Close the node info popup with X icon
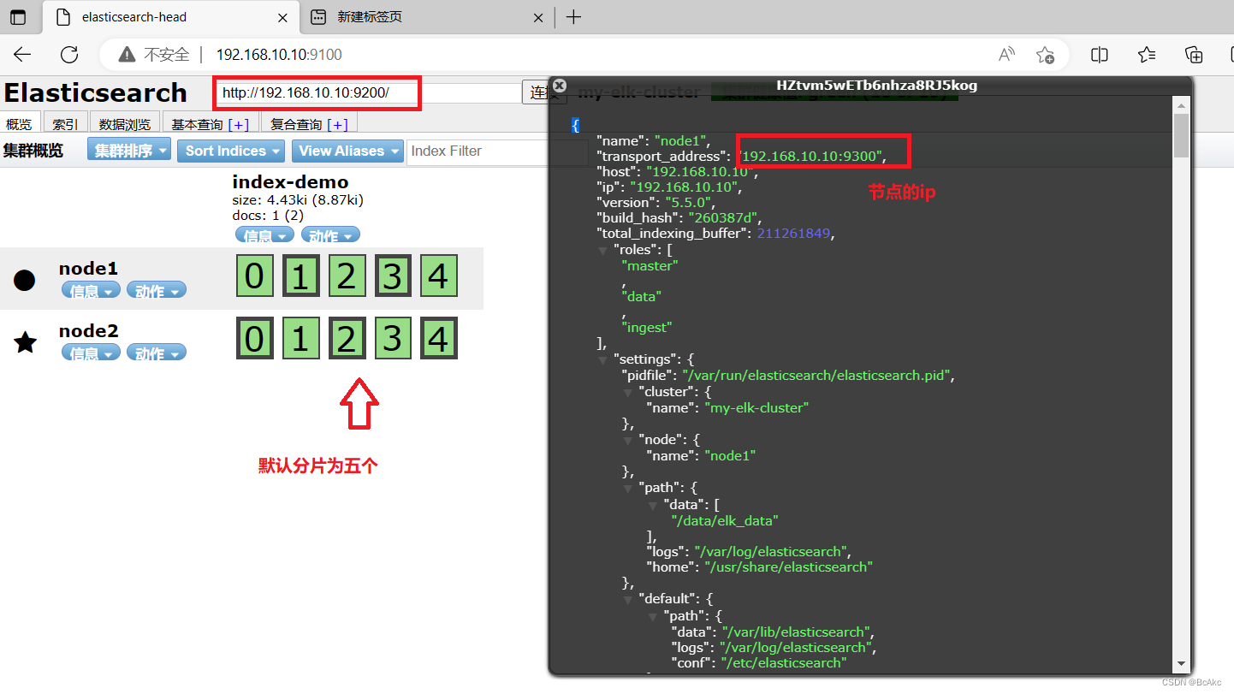 coord(559,86)
